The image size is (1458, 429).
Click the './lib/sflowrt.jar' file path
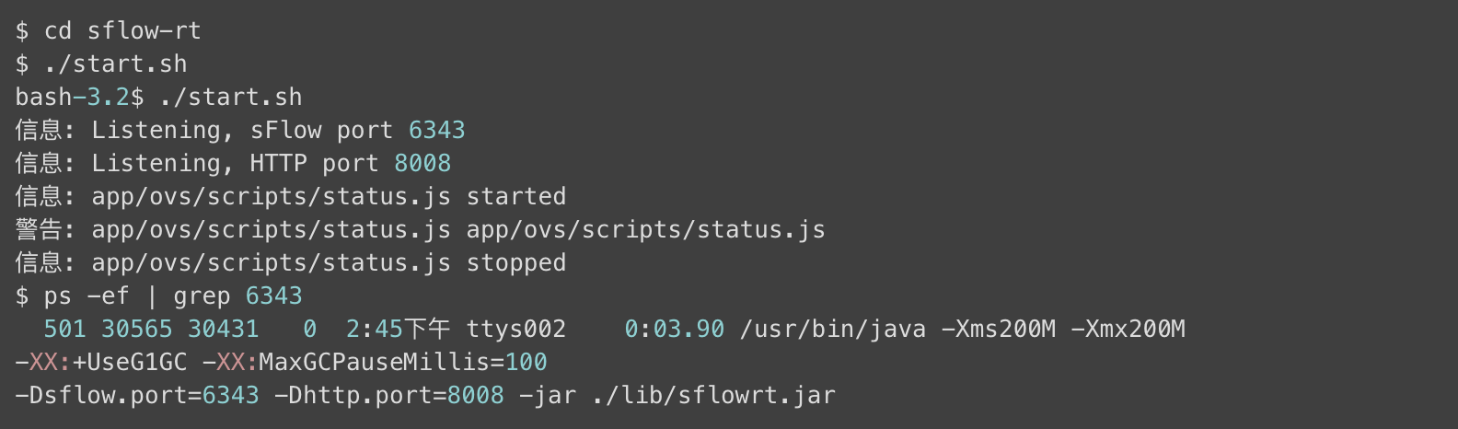pyautogui.click(x=713, y=395)
